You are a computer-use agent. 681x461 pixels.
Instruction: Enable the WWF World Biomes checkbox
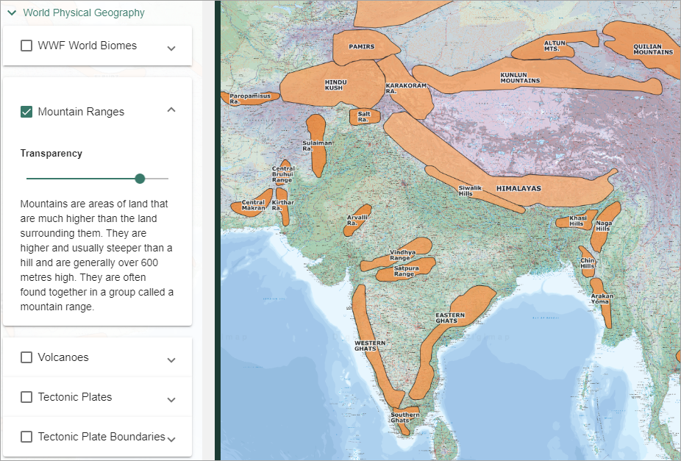(x=26, y=46)
